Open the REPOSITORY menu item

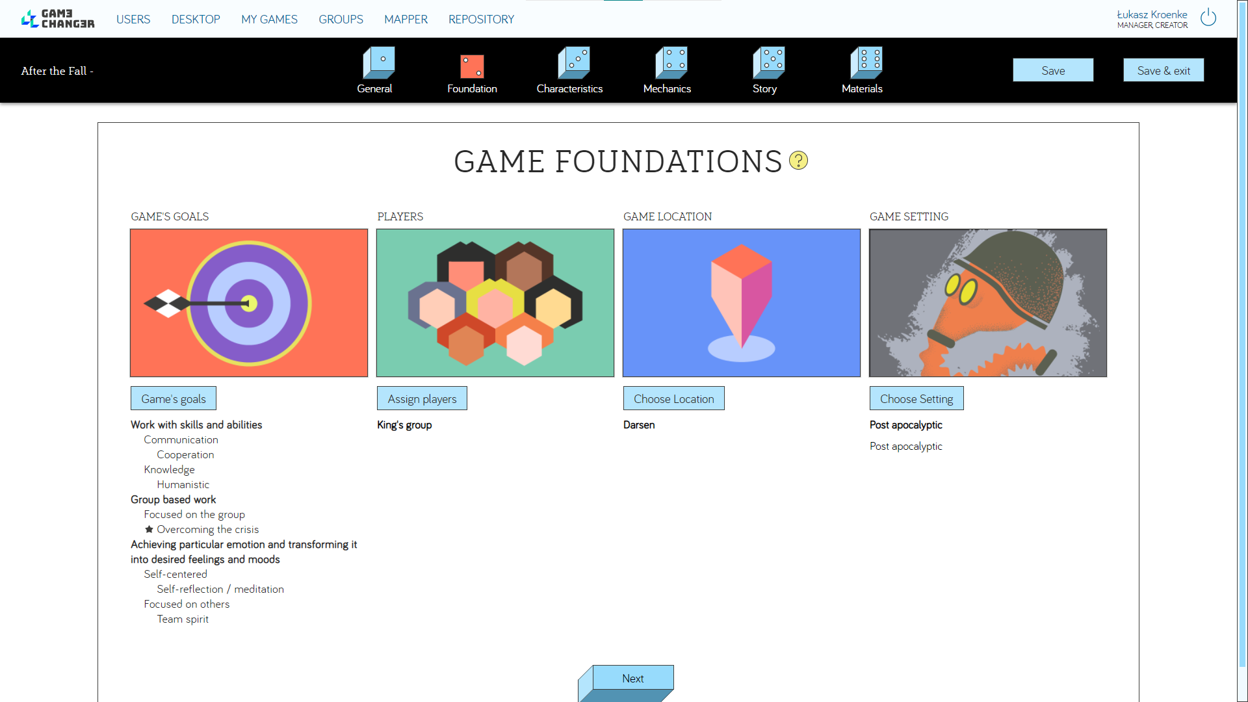click(481, 19)
